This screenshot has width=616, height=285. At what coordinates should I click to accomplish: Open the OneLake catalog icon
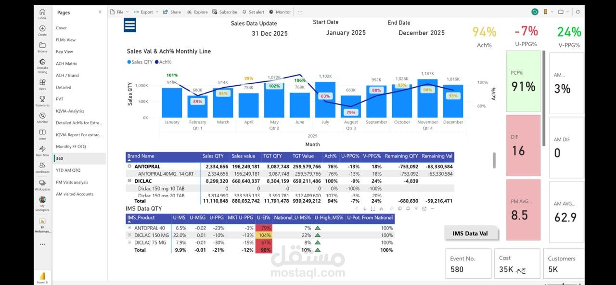[x=42, y=62]
